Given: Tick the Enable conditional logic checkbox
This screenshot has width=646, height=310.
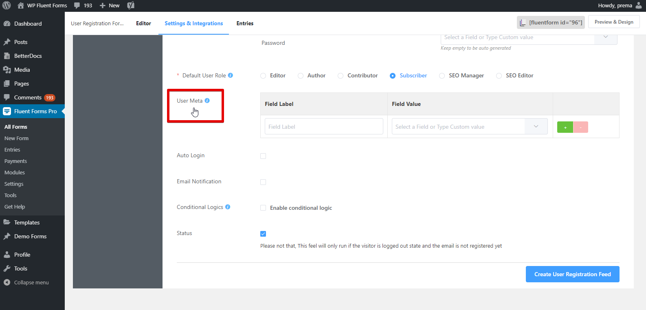Looking at the screenshot, I should (x=263, y=208).
